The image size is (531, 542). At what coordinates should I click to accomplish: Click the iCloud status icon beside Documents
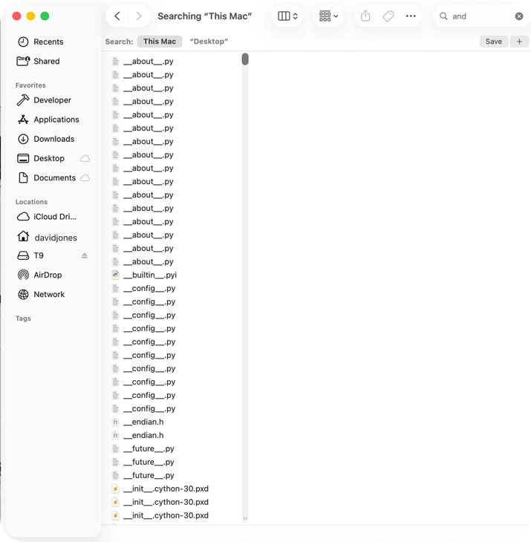85,177
